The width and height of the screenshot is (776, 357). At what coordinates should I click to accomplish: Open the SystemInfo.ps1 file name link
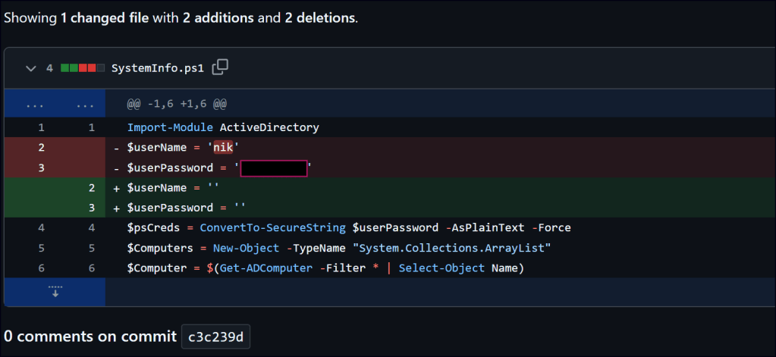(158, 68)
